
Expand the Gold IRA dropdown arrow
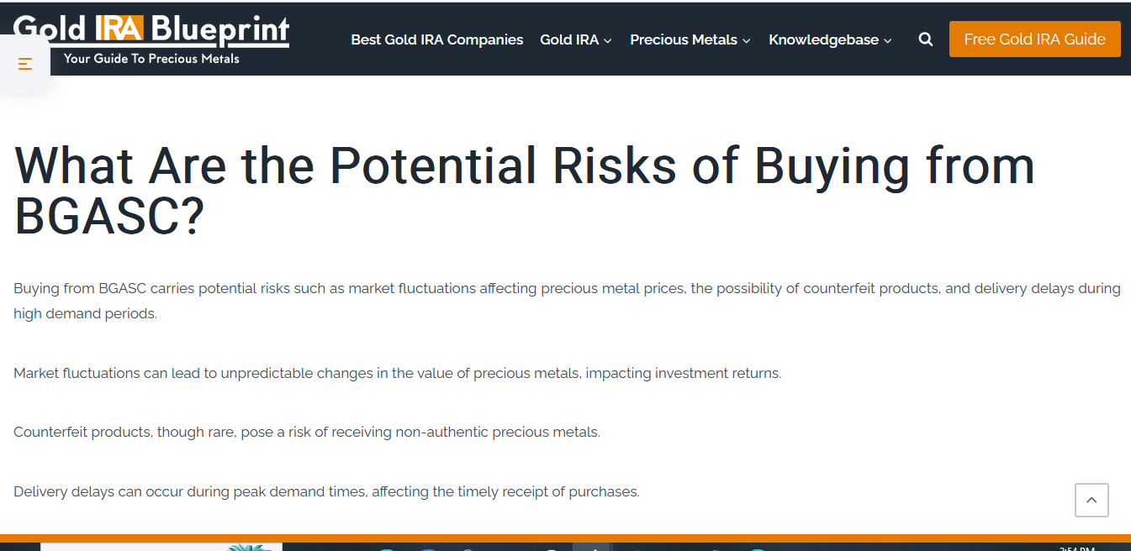608,40
